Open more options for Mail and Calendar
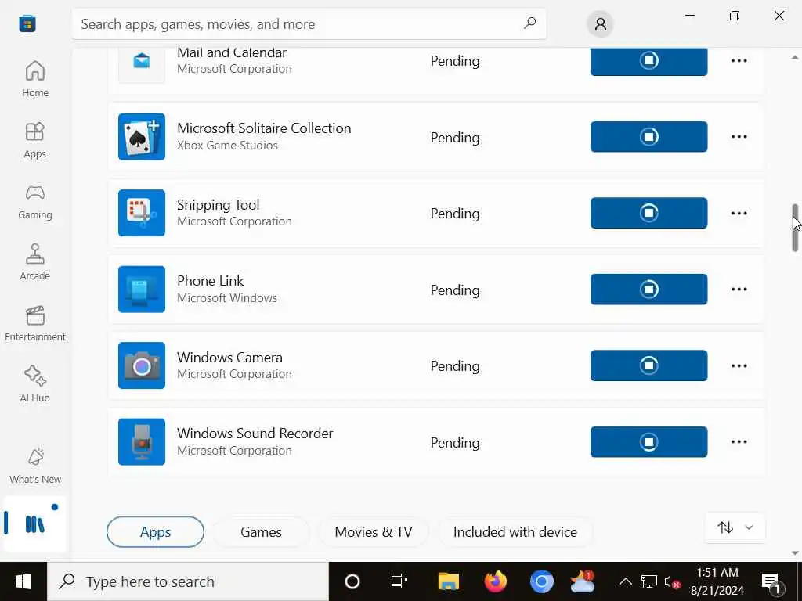The image size is (802, 601). pos(739,61)
